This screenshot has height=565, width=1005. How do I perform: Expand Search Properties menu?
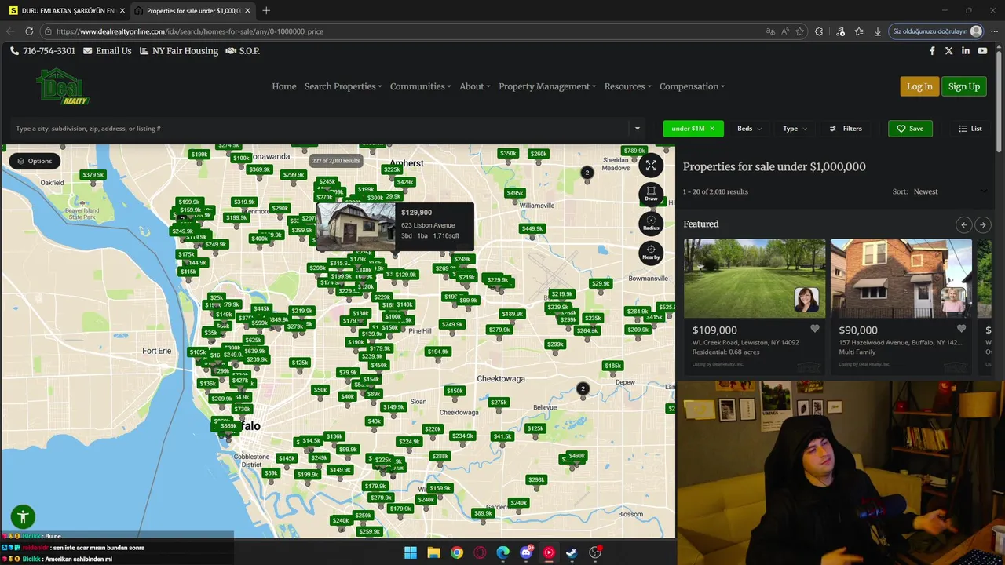tap(343, 86)
